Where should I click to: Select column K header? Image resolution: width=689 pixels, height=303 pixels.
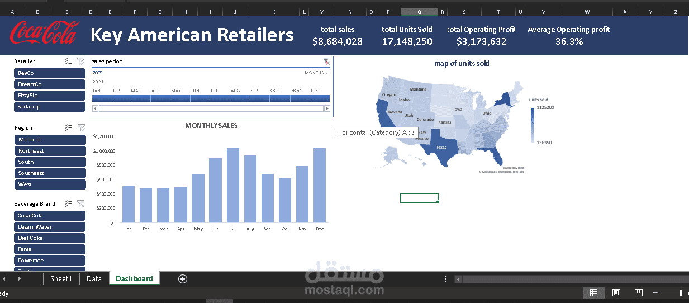(x=274, y=12)
